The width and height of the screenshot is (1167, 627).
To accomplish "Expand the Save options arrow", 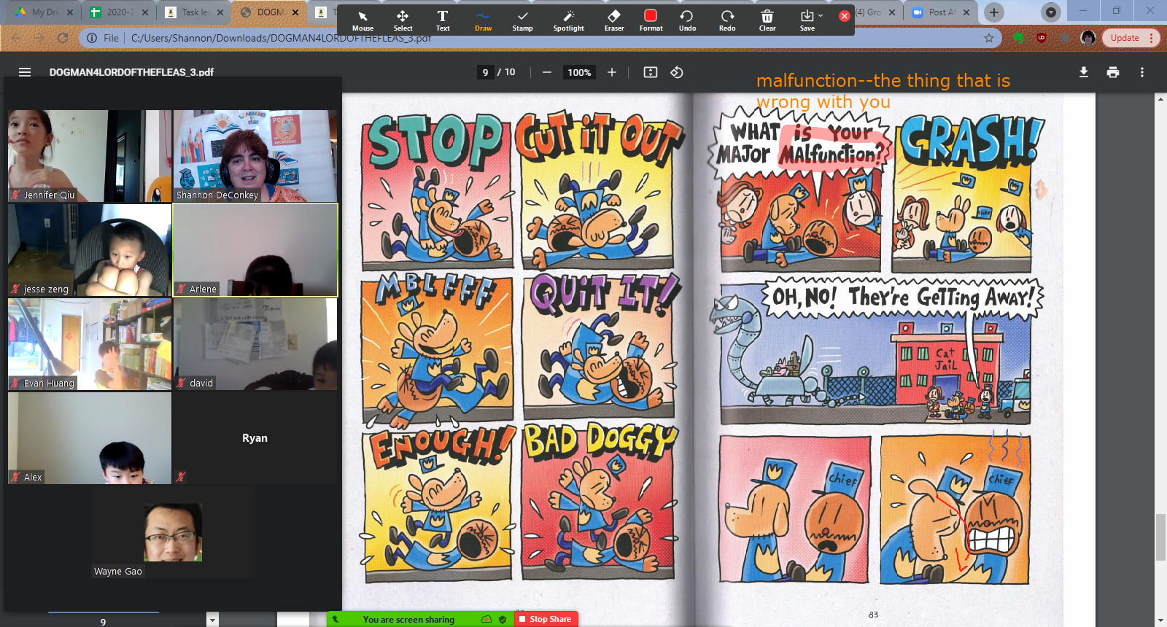I will point(821,15).
